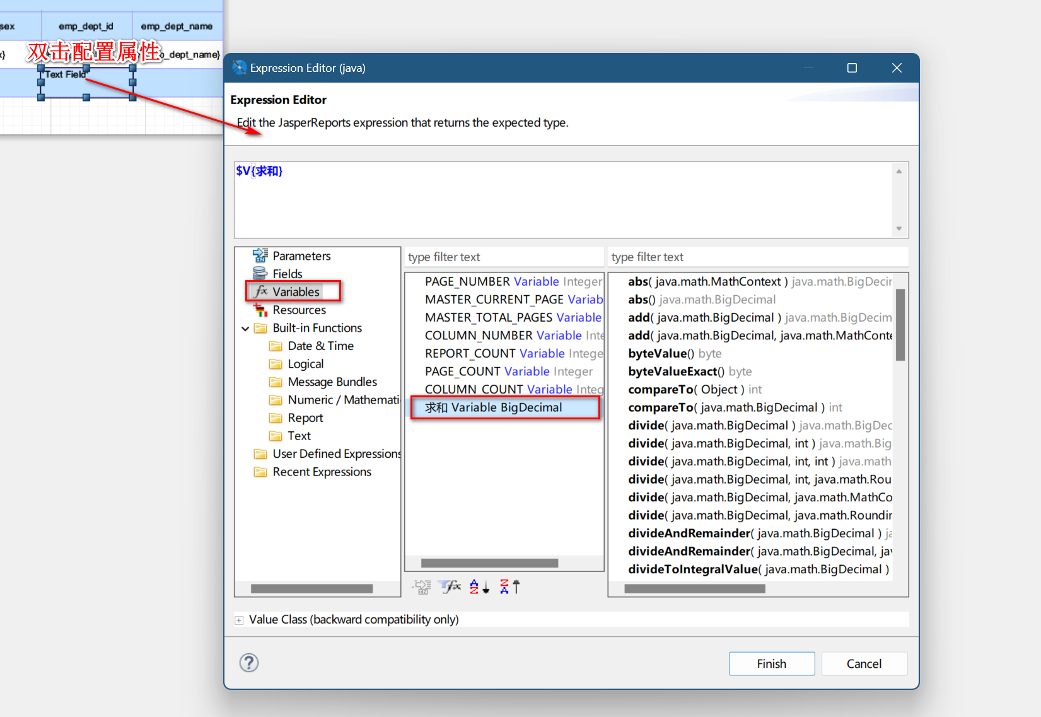Click the Variables fx icon
This screenshot has height=717, width=1041.
pos(260,291)
